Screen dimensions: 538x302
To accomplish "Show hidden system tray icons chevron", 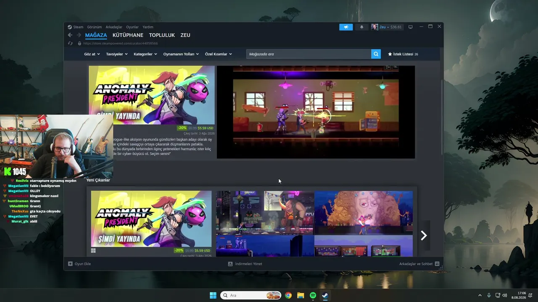I will (x=480, y=295).
